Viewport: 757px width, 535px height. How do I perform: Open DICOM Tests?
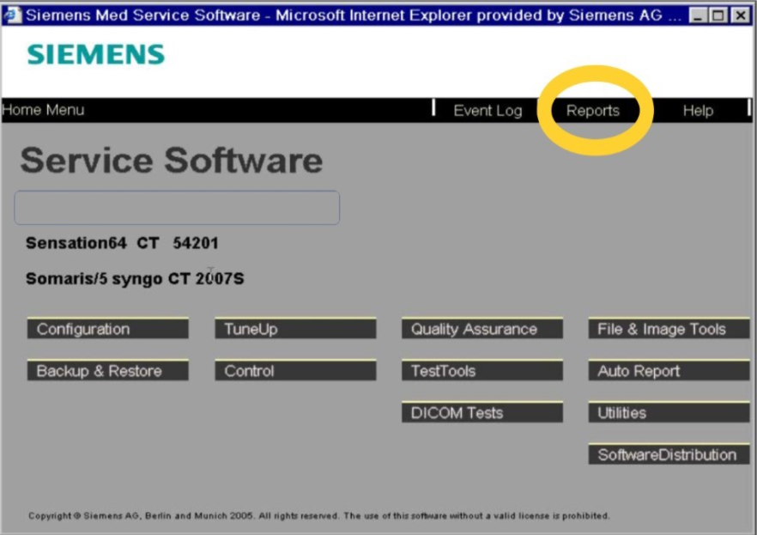tap(482, 412)
